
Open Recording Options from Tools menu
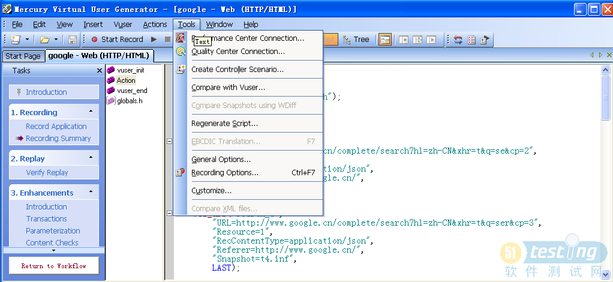click(x=248, y=172)
